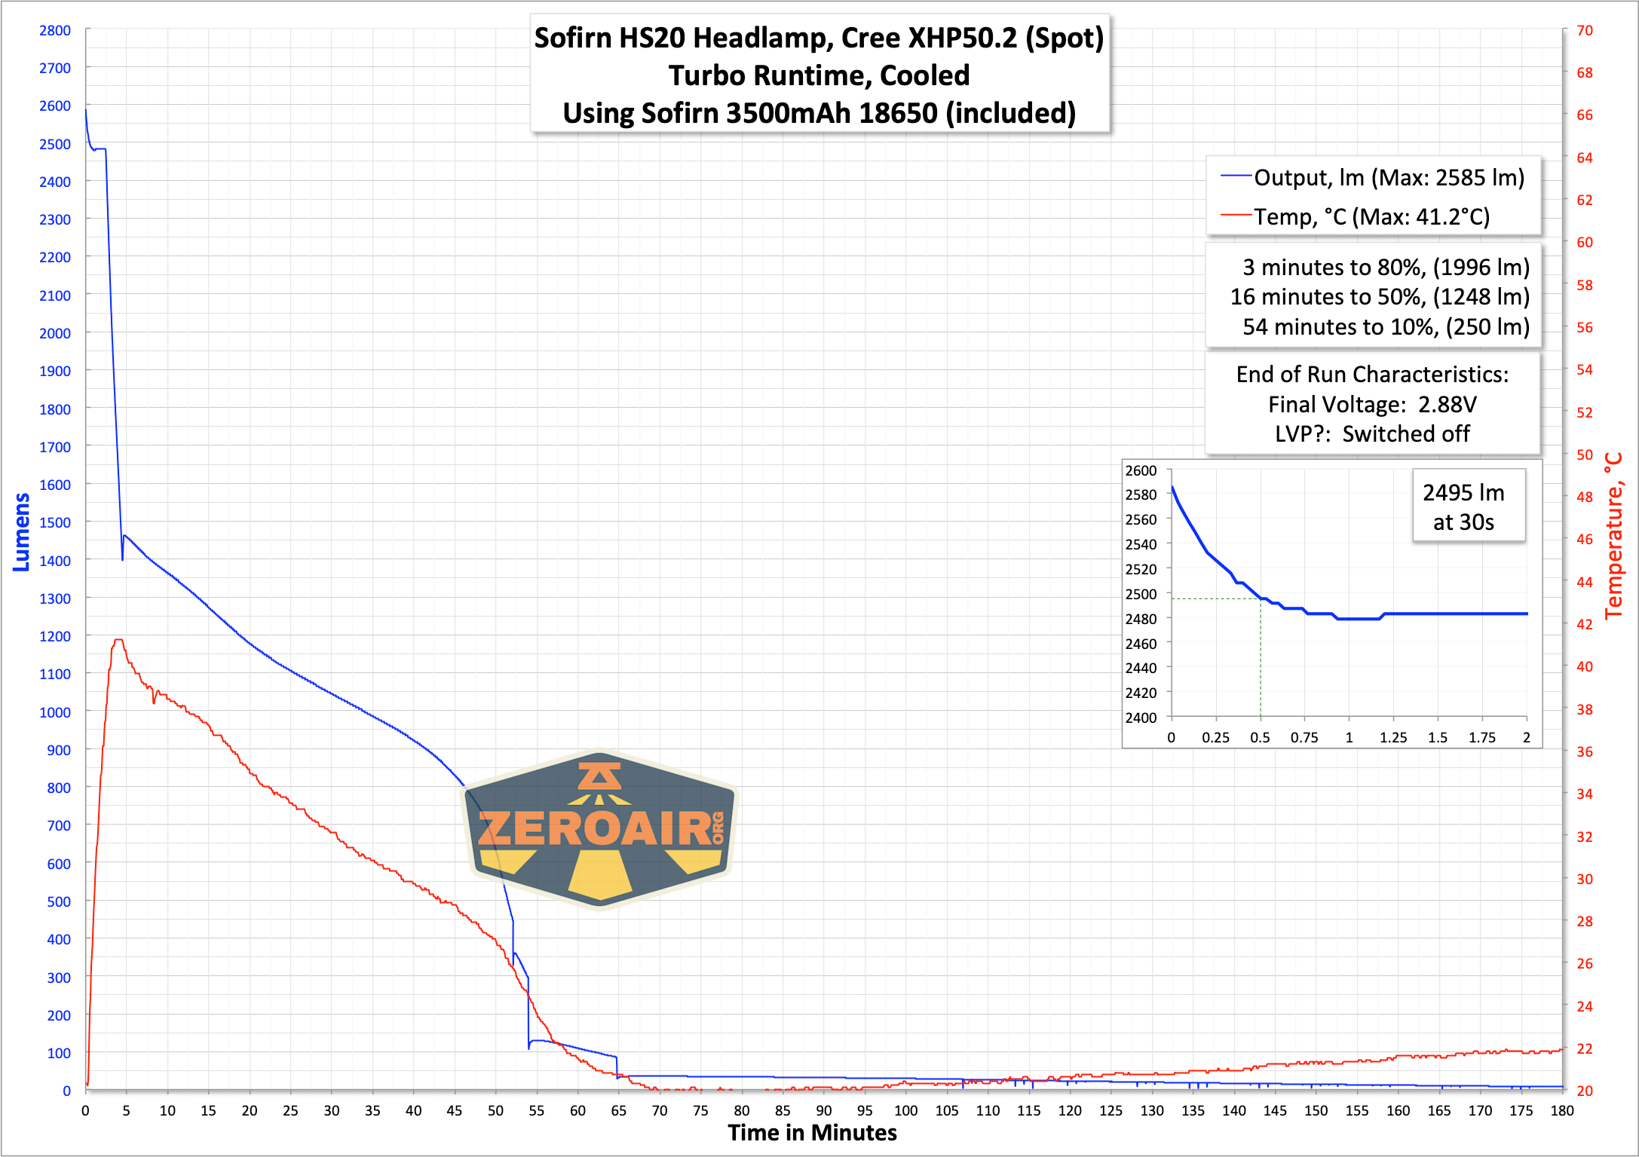This screenshot has width=1639, height=1157.
Task: Click the 2000 label on the Lumens axis
Action: (55, 333)
